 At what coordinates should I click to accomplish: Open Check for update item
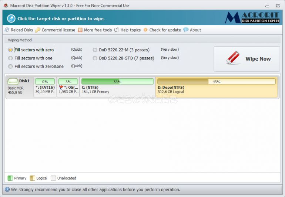tap(162, 30)
